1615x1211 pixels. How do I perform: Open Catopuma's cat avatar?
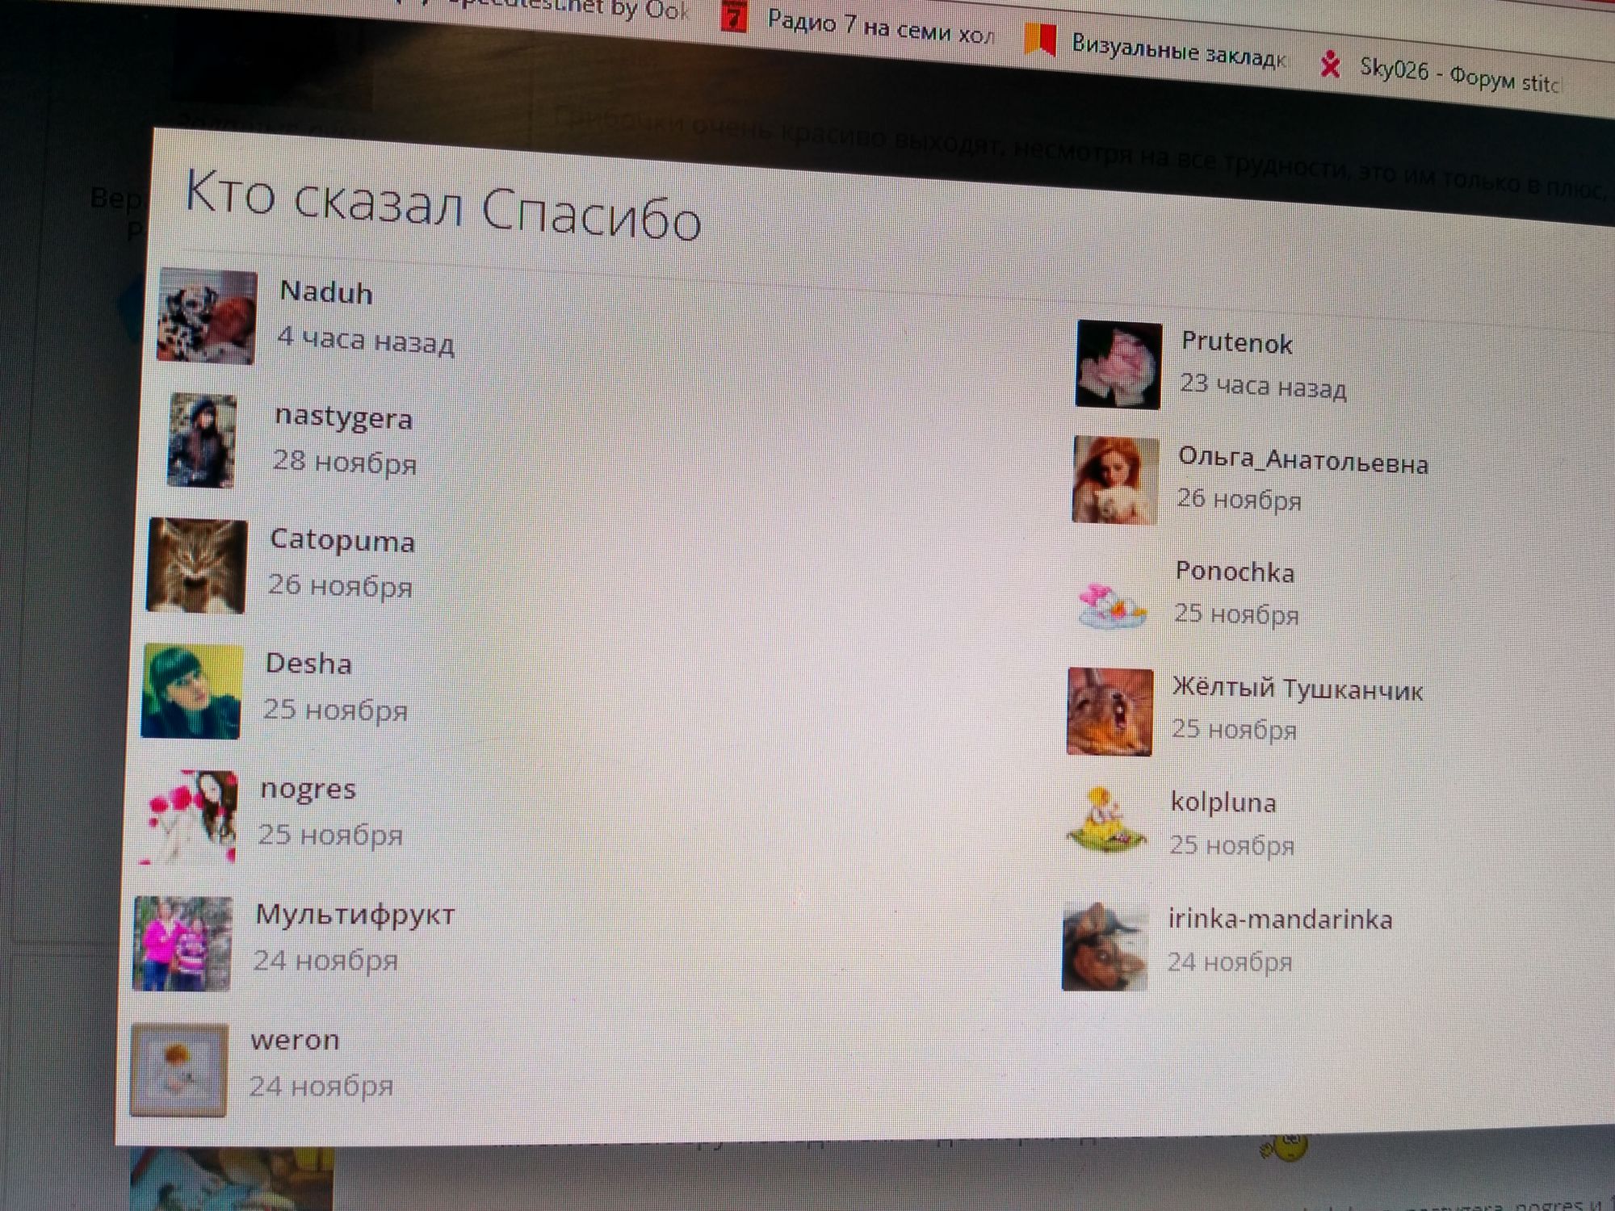click(x=196, y=566)
